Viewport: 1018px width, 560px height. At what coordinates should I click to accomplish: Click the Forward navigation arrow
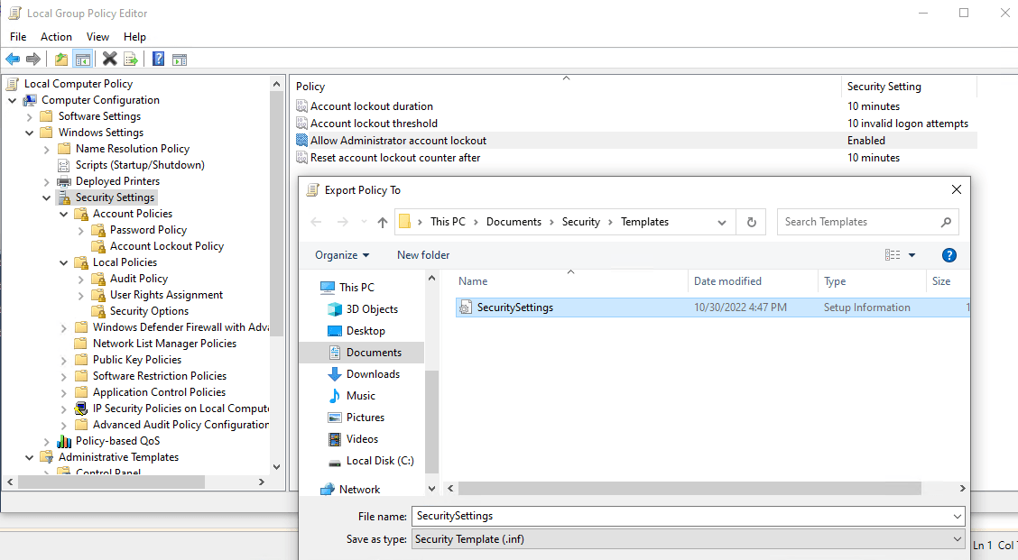(x=33, y=59)
